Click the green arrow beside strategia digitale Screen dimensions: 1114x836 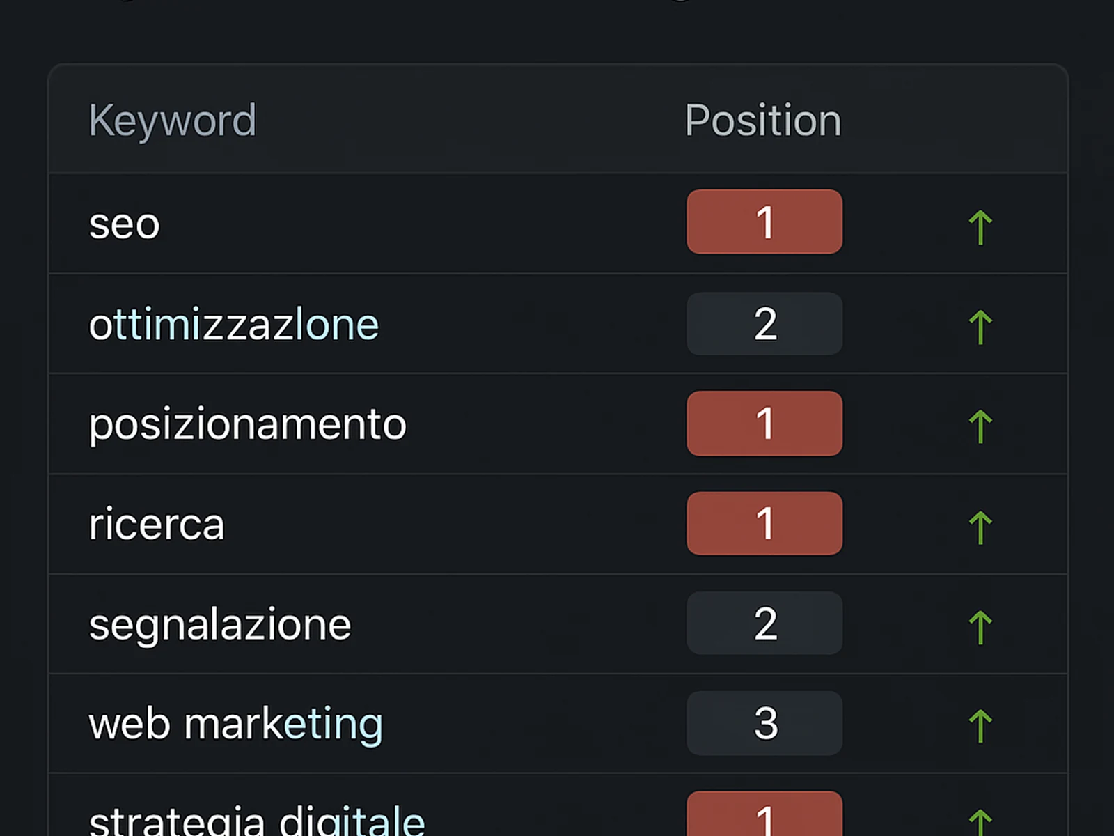point(981,822)
